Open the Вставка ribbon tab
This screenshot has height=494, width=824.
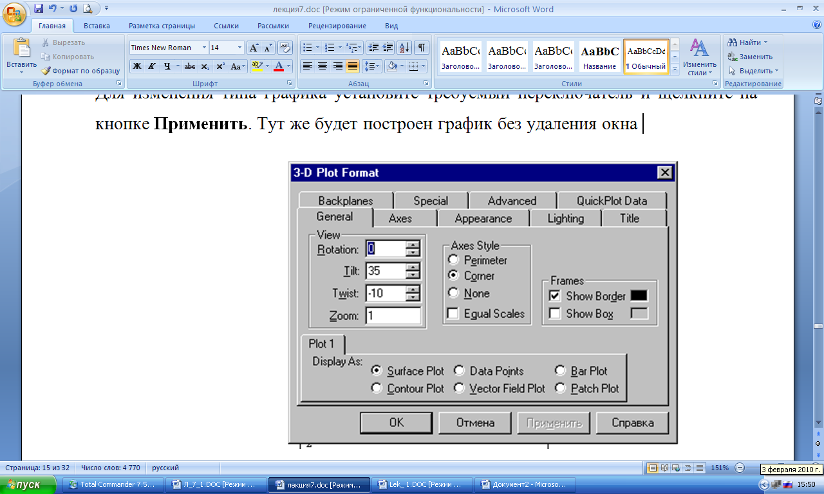97,26
